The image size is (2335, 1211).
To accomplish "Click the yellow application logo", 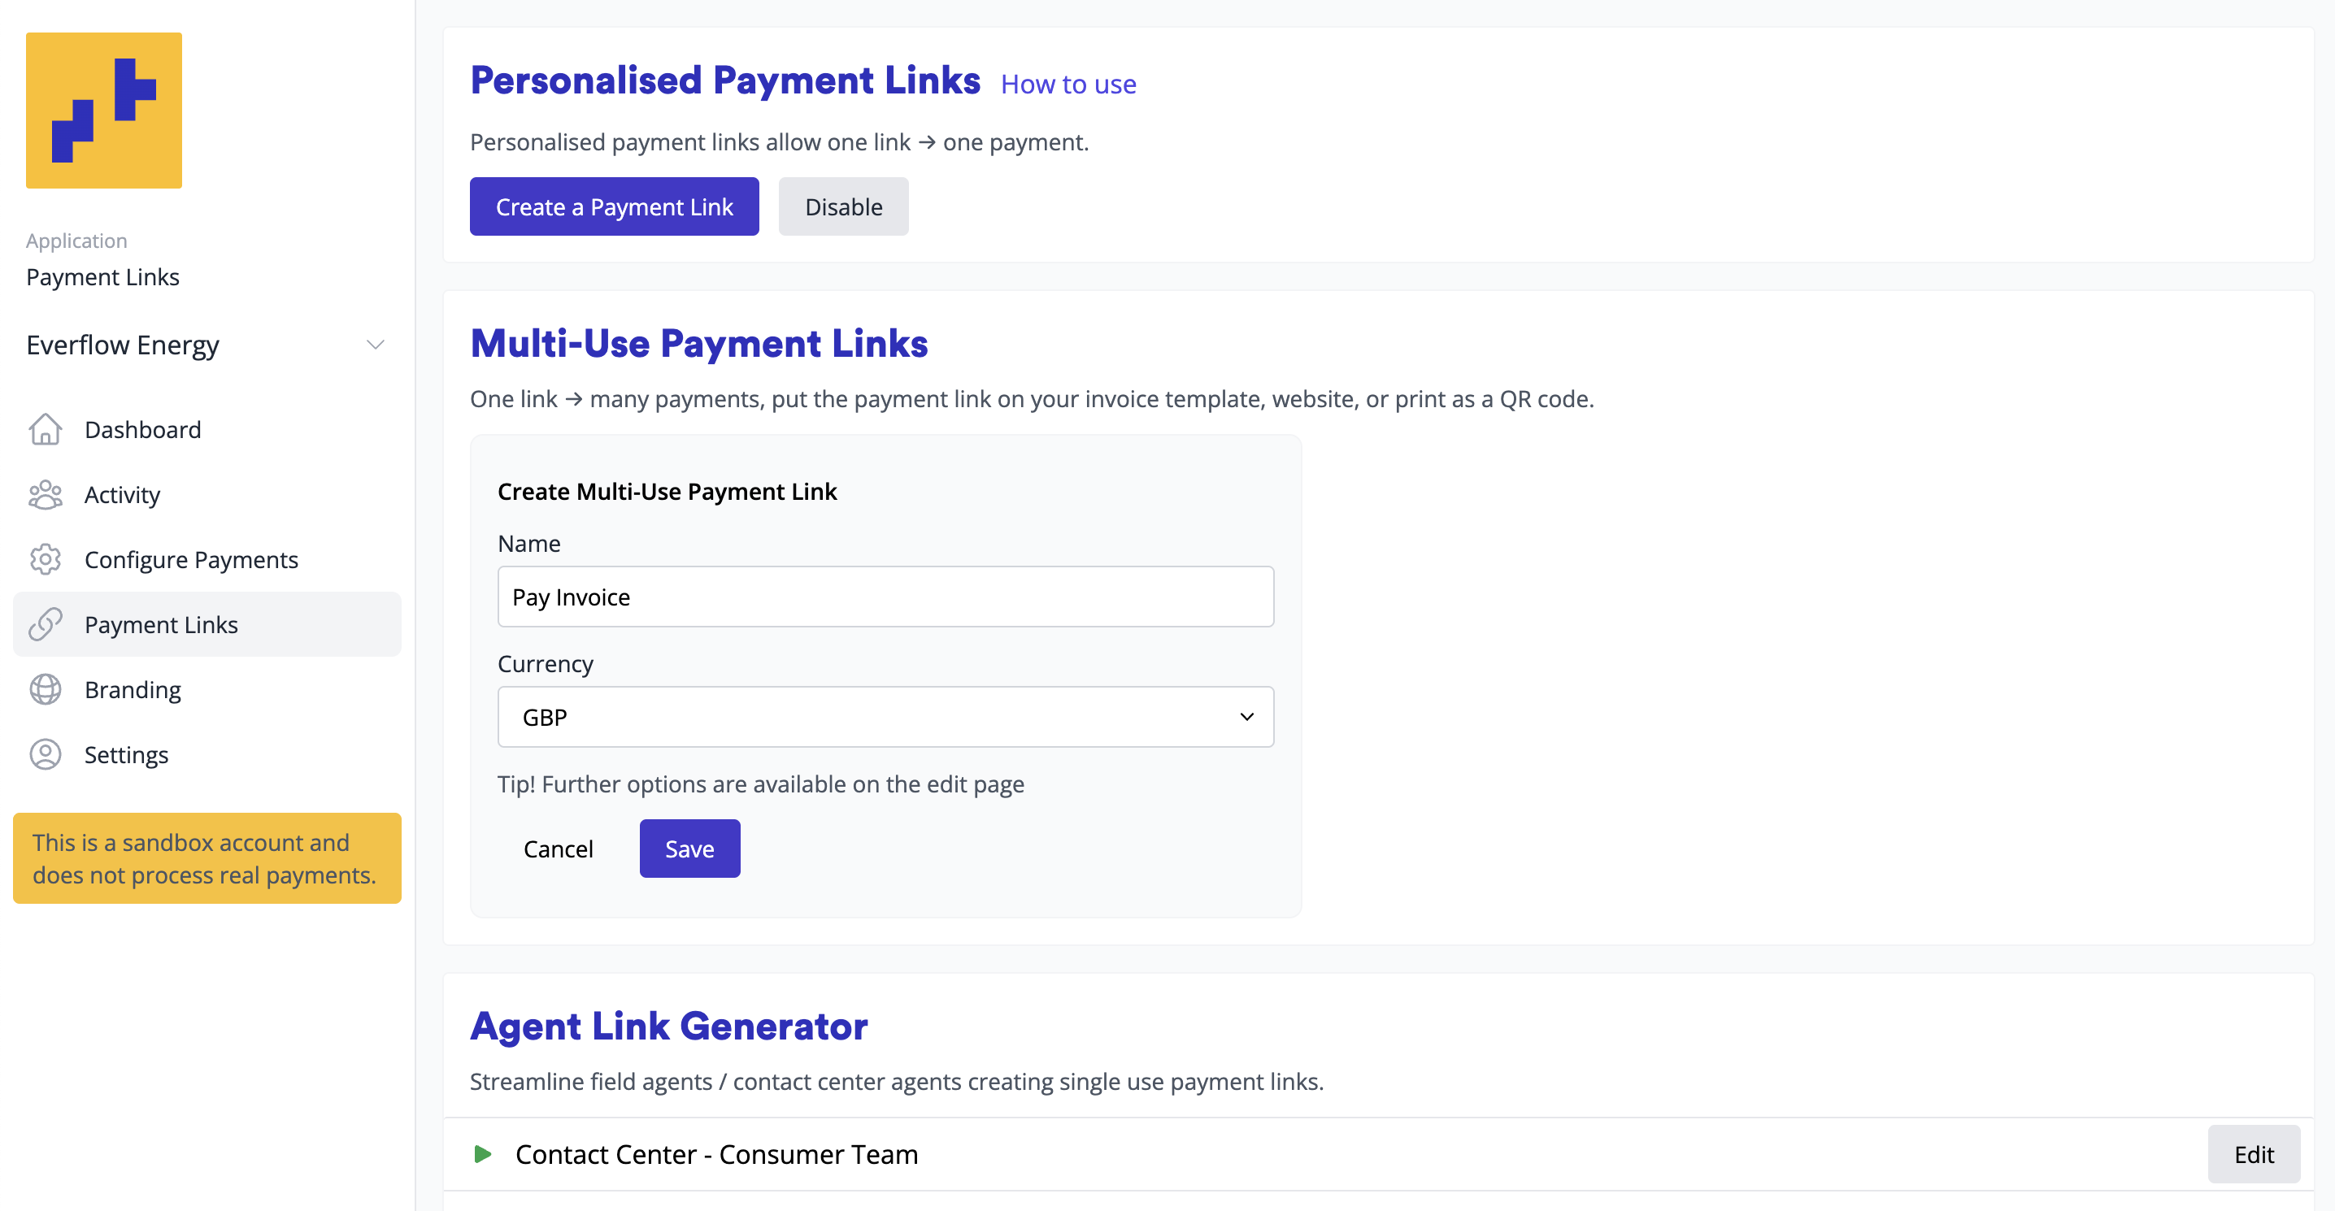I will coord(103,111).
